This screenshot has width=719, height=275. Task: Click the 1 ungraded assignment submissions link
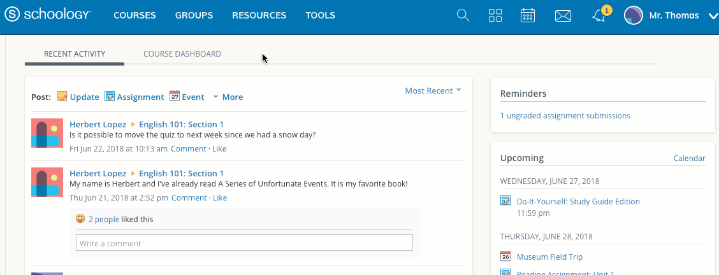click(565, 116)
